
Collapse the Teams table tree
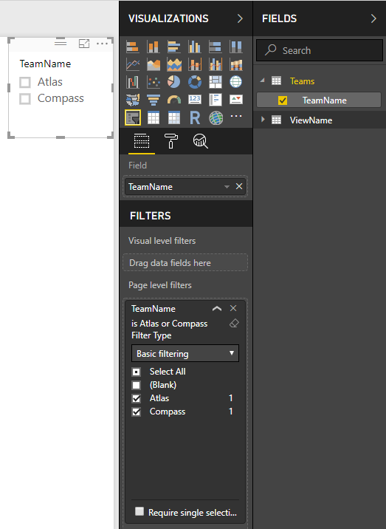coord(262,81)
